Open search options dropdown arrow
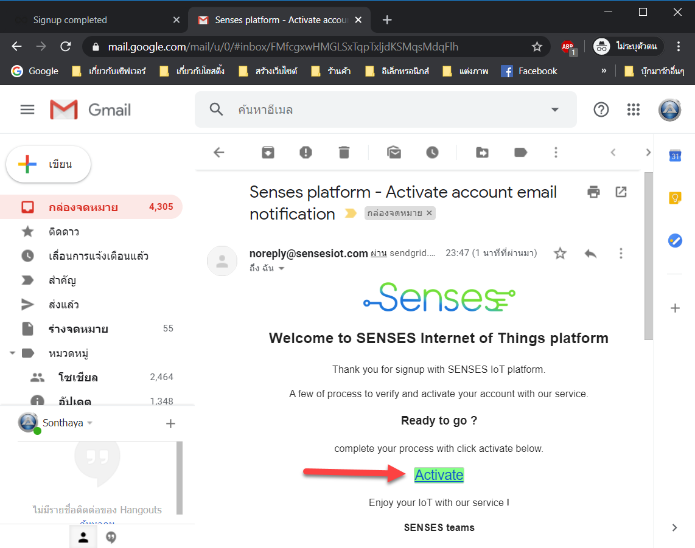 pos(554,109)
